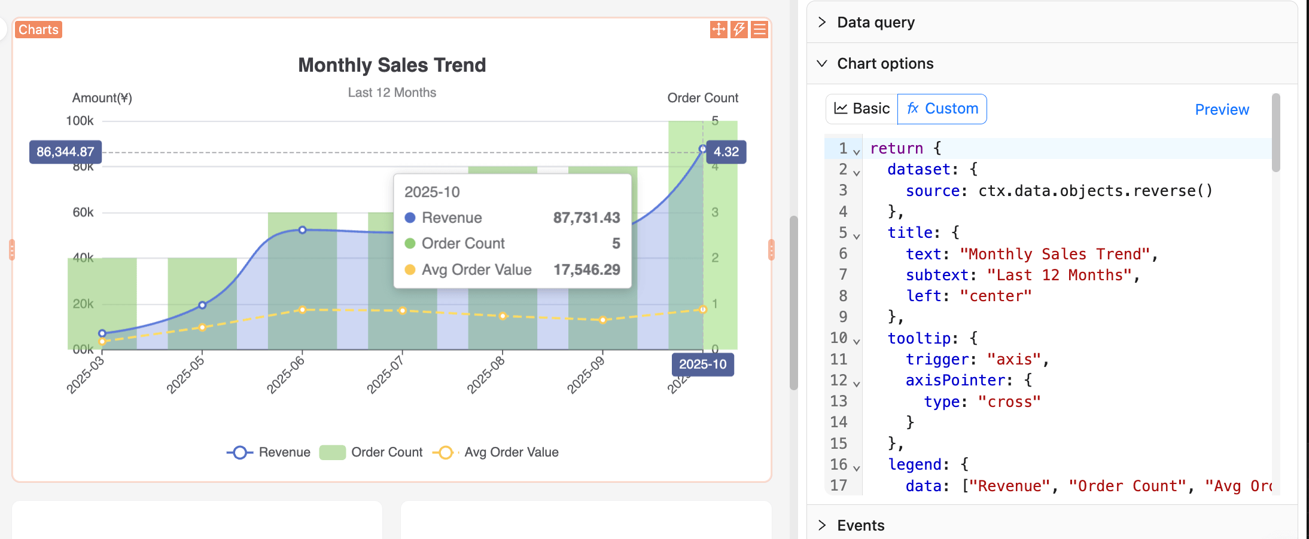Image resolution: width=1309 pixels, height=539 pixels.
Task: Switch to the Basic chart options tab
Action: pyautogui.click(x=861, y=109)
